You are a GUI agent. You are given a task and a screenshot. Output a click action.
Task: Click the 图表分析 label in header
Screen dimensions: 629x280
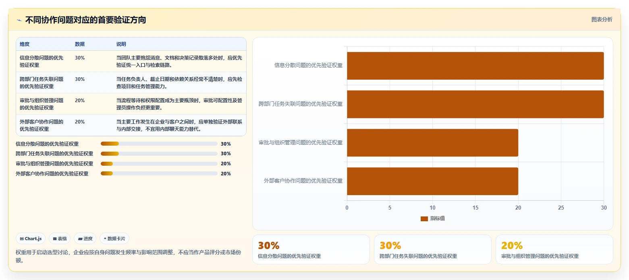click(602, 19)
